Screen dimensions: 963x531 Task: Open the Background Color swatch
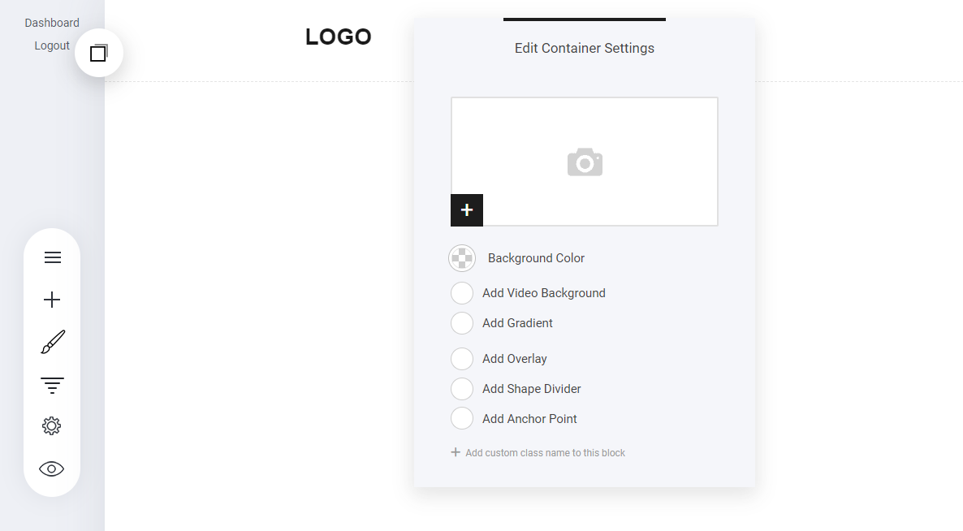point(462,258)
